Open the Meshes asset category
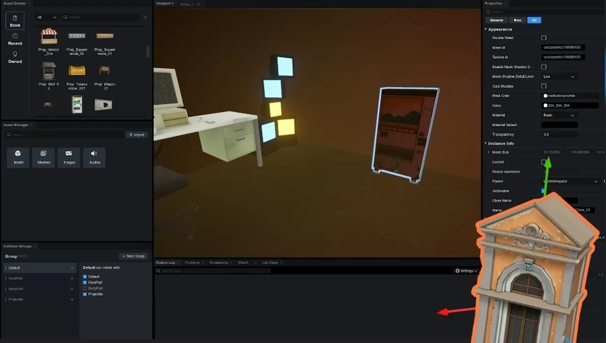 (x=43, y=157)
